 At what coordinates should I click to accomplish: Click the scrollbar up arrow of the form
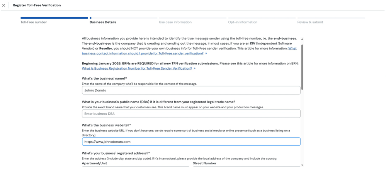302,39
